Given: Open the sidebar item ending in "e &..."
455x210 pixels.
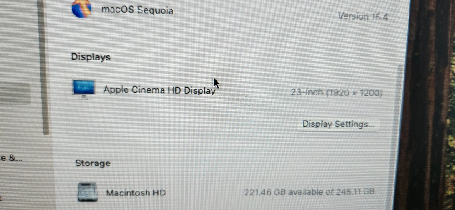Looking at the screenshot, I should [x=11, y=158].
